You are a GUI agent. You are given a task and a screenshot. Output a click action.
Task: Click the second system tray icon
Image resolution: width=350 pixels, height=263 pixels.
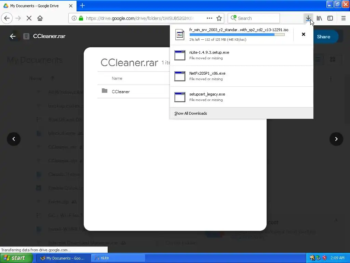coord(319,258)
